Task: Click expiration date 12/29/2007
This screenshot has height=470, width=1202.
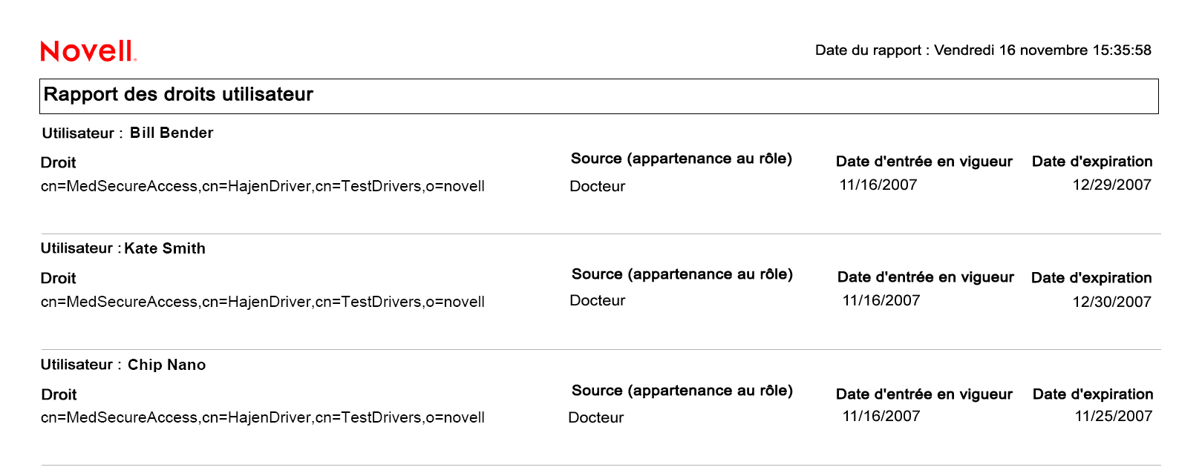Action: (1111, 185)
